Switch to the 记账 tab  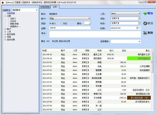(x=55, y=6)
